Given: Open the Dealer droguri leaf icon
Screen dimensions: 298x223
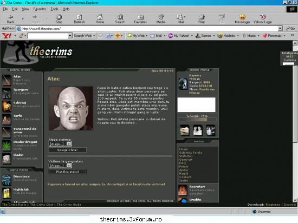Looking at the screenshot, I should (7, 146).
